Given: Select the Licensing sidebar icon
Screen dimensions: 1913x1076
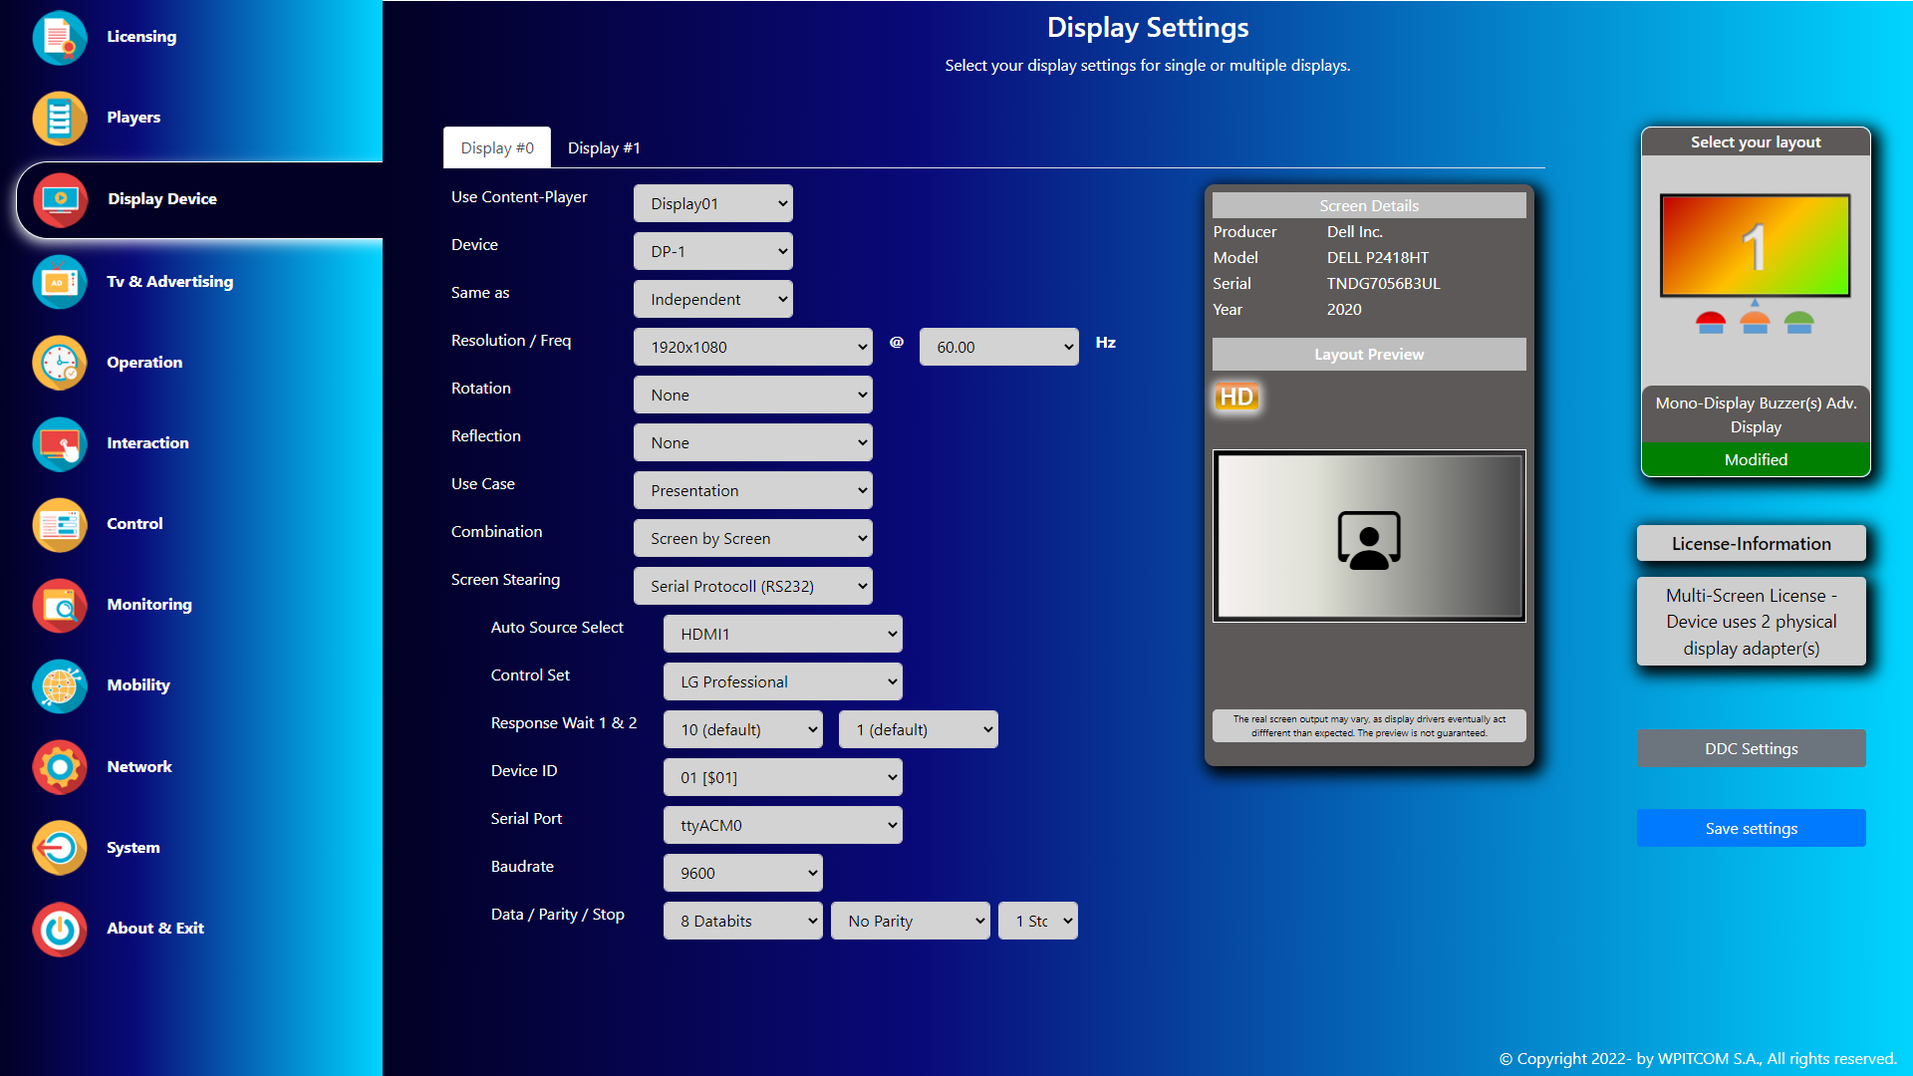Looking at the screenshot, I should pos(60,37).
